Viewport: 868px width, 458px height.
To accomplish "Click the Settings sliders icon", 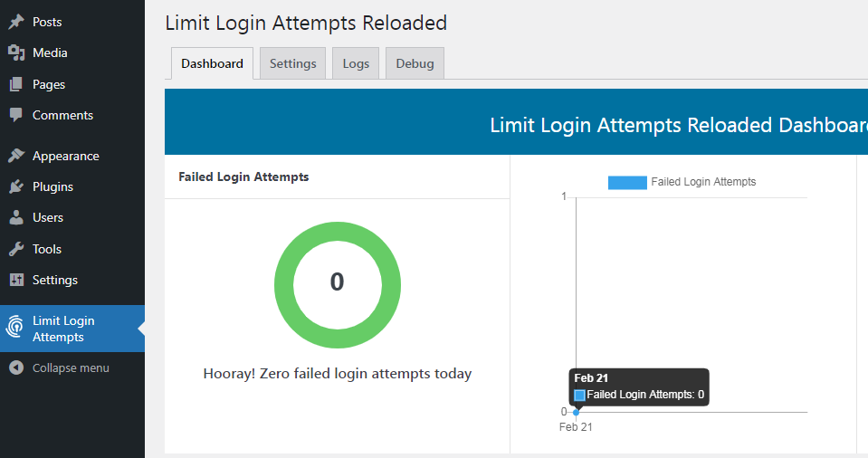I will coord(16,280).
